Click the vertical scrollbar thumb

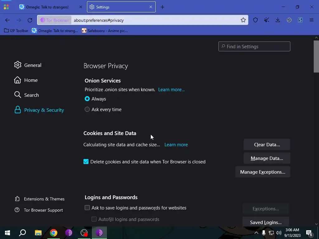pos(316,56)
